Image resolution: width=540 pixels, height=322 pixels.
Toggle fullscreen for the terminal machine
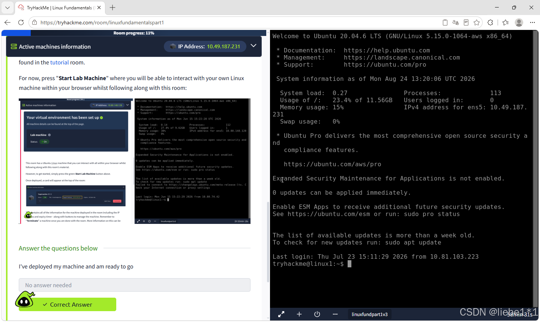[x=281, y=314]
